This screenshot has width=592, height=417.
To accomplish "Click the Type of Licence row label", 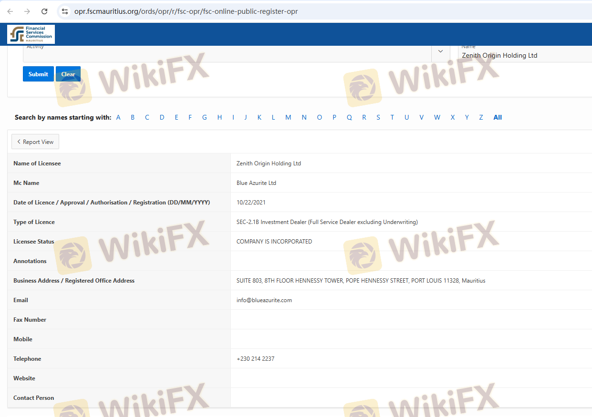I will [34, 222].
